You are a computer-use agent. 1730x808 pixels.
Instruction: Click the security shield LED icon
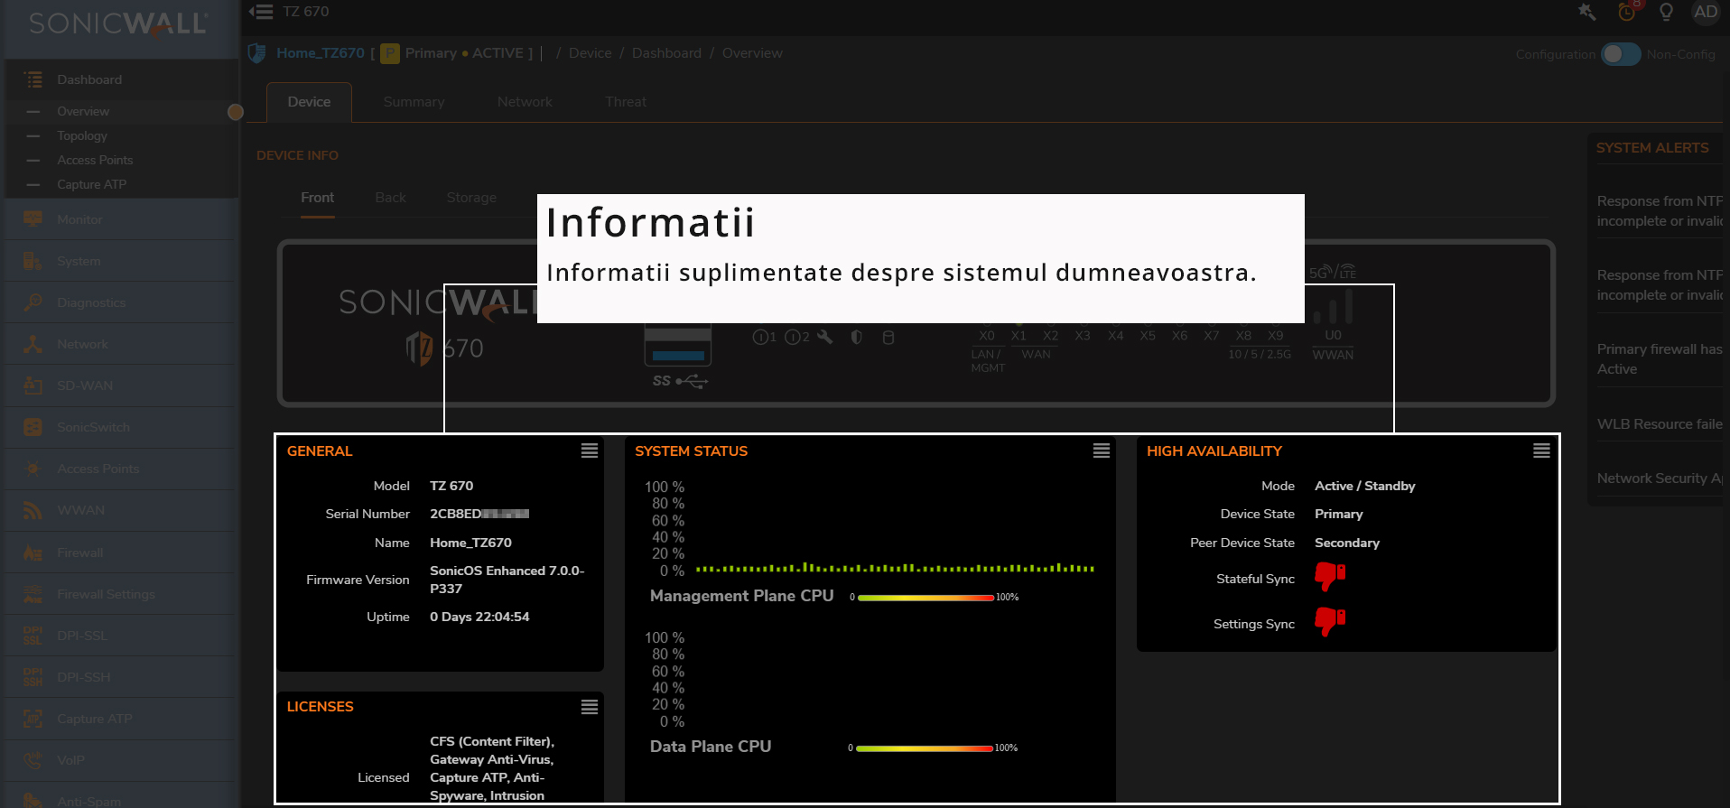coord(857,337)
